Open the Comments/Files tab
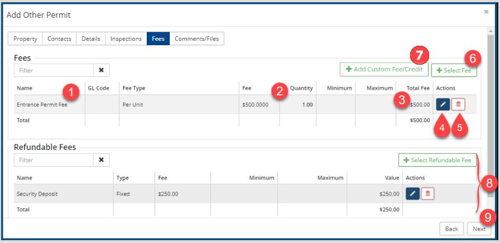500x243 pixels. coord(197,38)
